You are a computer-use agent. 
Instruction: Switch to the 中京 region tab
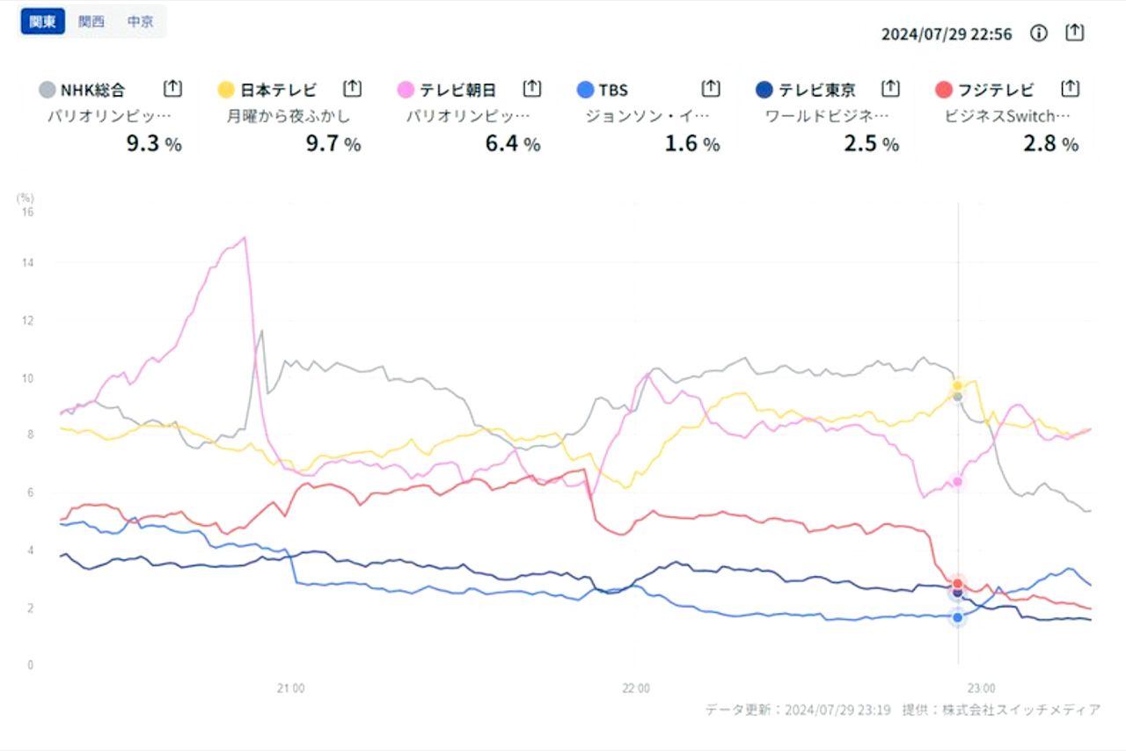coord(141,21)
